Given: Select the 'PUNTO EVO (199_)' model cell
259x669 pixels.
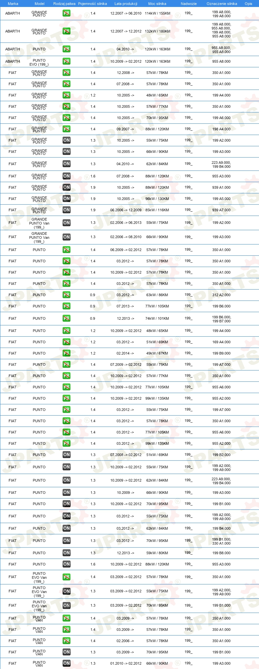Looking at the screenshot, I should click(39, 62).
